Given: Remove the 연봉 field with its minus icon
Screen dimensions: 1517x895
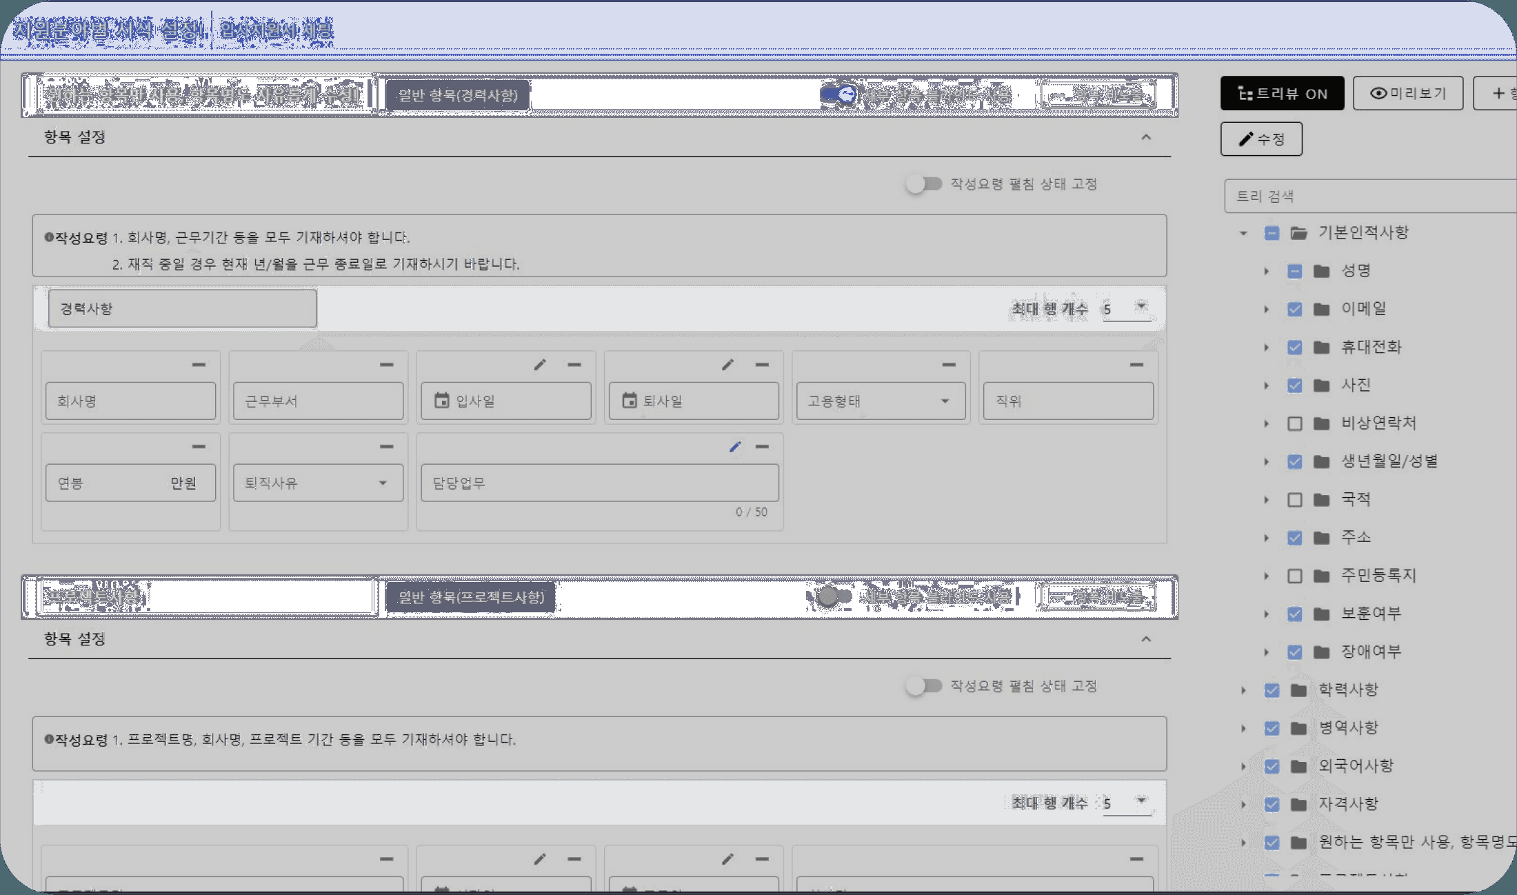Looking at the screenshot, I should point(199,447).
